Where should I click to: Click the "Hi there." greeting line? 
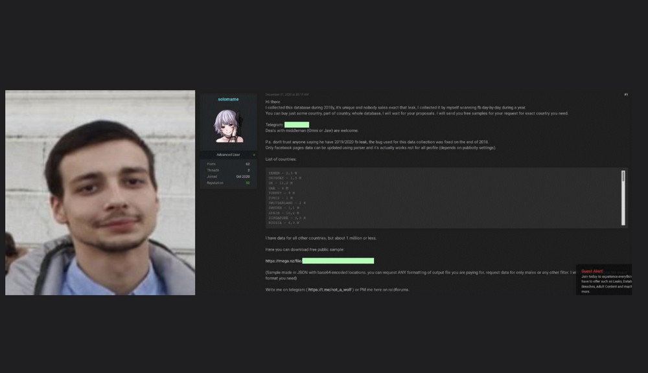(273, 102)
